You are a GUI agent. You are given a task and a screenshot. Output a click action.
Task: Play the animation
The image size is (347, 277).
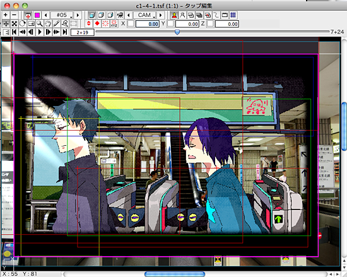(40, 32)
